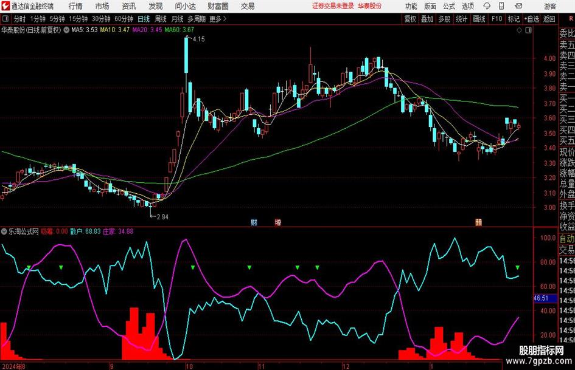Select the 日线 period tab
The height and width of the screenshot is (370, 575).
(144, 19)
